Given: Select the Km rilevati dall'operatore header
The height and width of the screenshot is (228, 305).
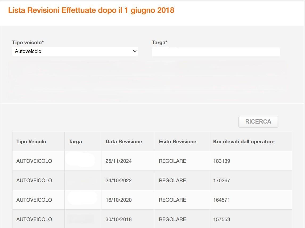Looking at the screenshot, I should click(244, 142).
